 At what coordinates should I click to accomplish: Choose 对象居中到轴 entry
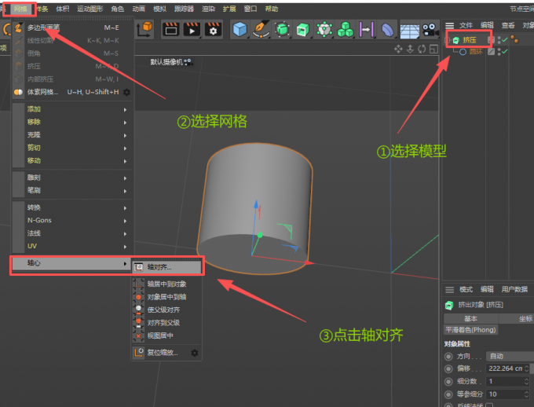(166, 297)
